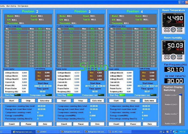Pause the Position 4 energy count
The image size is (188, 134).
tap(133, 124)
